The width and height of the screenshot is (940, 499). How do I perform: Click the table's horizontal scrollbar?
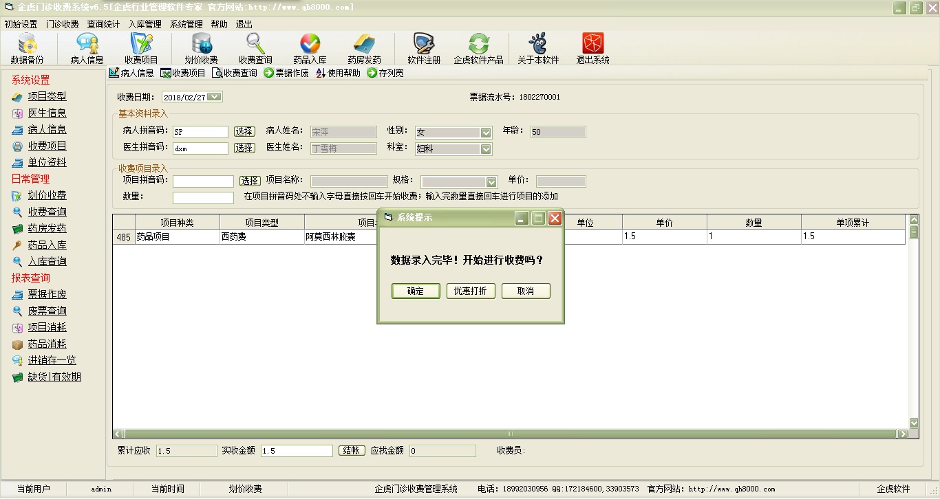[511, 434]
